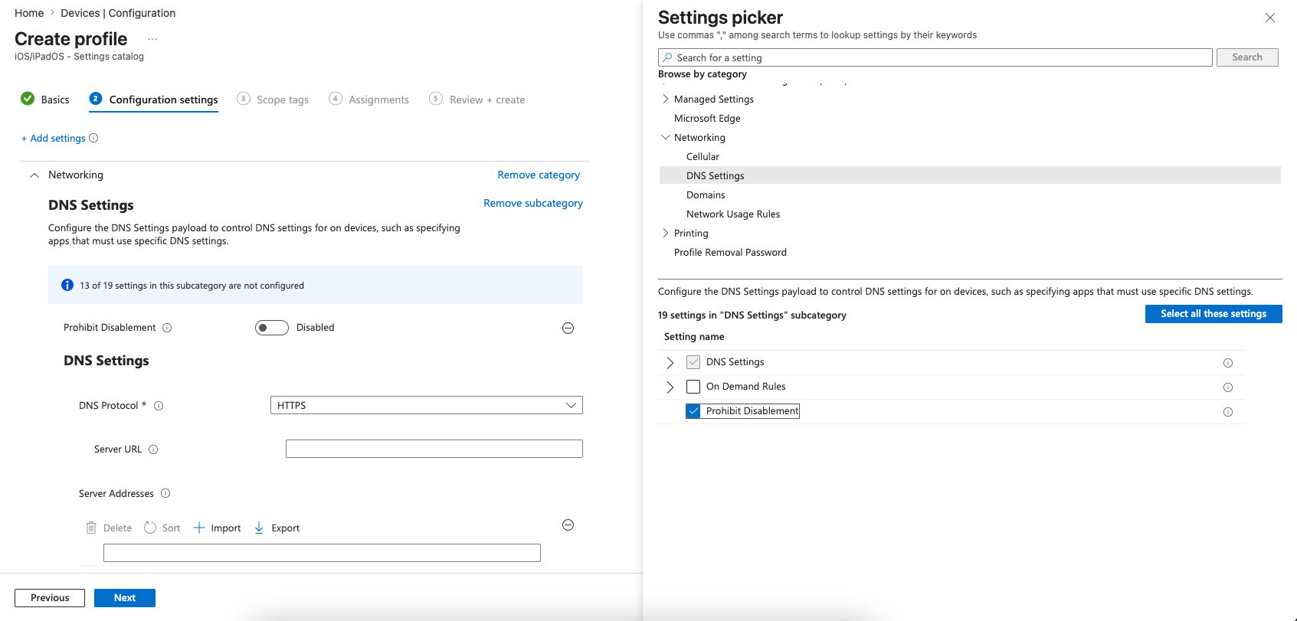View info for Prohibit Disablement picker row

1228,412
